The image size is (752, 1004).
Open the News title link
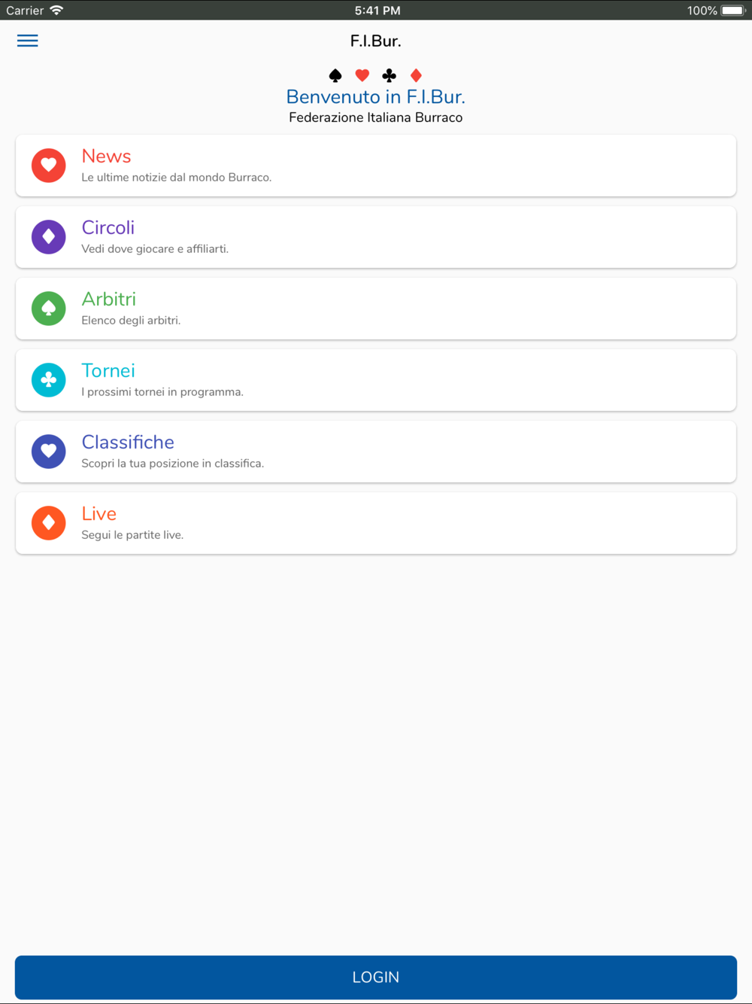106,156
